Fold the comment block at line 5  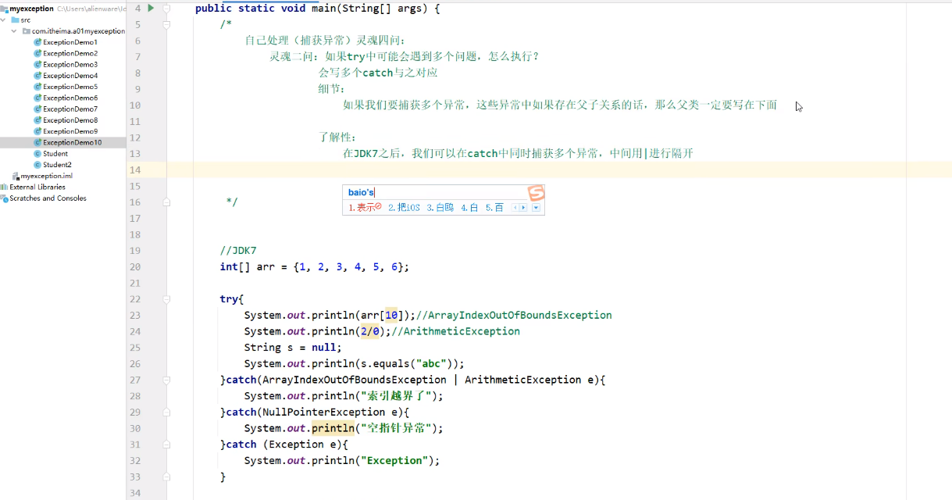point(165,25)
